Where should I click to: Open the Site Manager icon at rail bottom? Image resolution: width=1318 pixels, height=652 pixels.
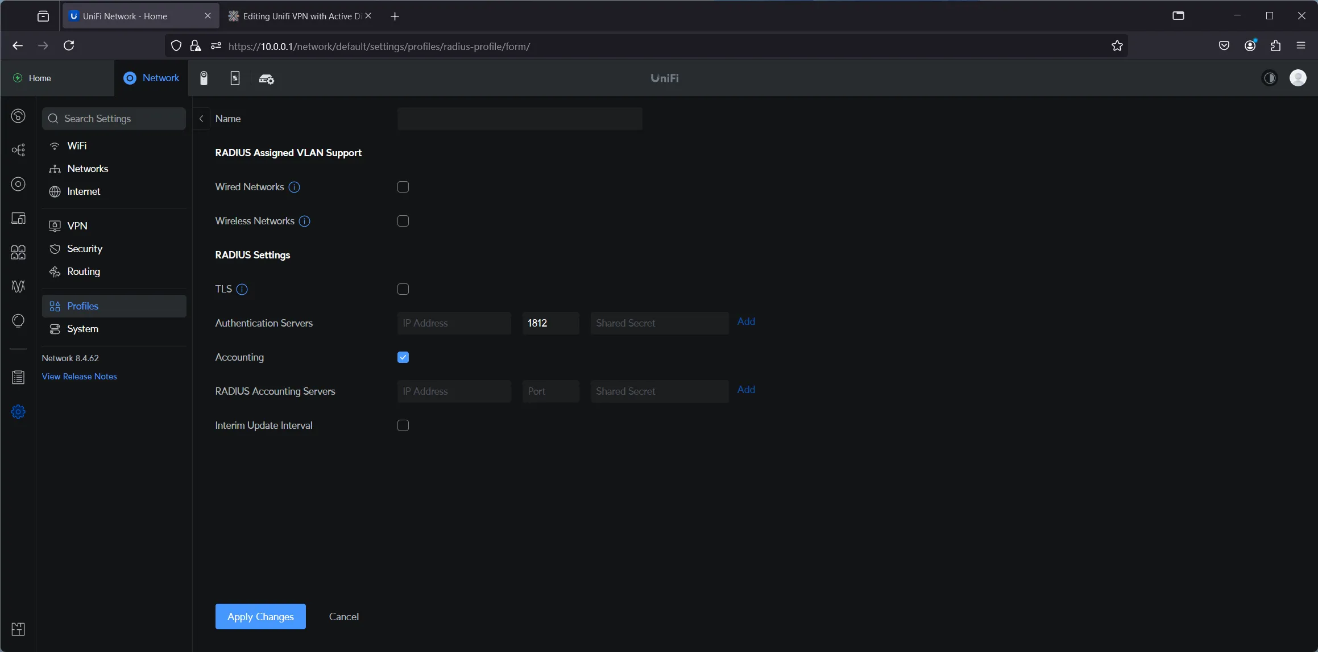click(x=18, y=629)
